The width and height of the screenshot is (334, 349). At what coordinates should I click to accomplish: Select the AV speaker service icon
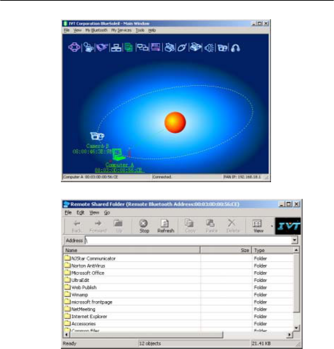(209, 48)
